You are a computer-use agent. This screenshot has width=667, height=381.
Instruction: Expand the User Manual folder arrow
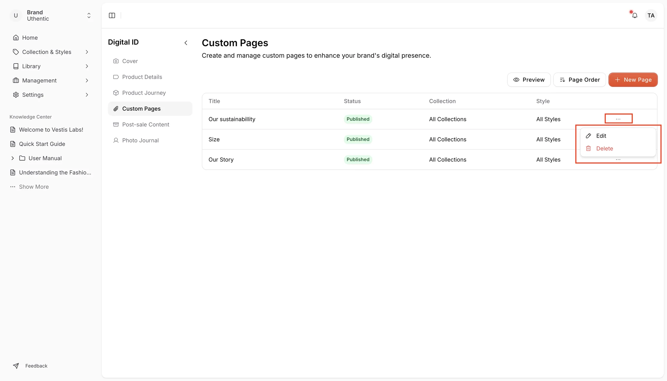[13, 158]
